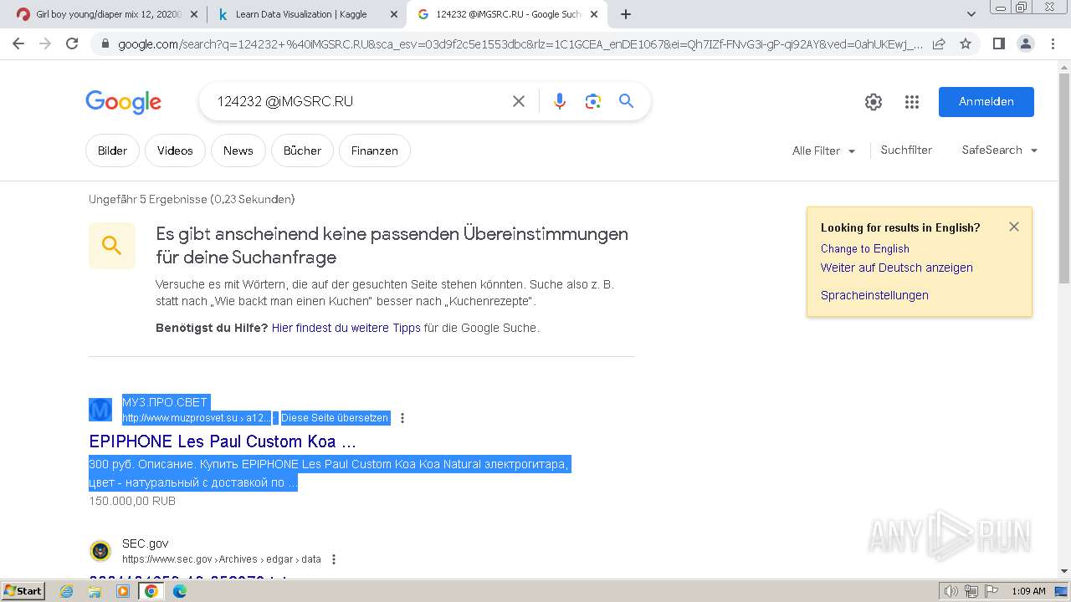Screen dimensions: 1071x602
Task: Open Microsoft Edge from the taskbar
Action: point(179,591)
